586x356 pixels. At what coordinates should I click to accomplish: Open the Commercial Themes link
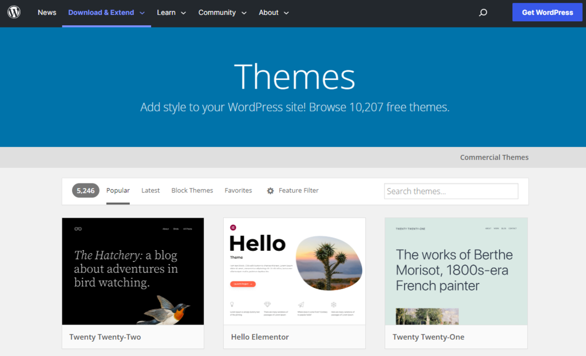point(494,157)
